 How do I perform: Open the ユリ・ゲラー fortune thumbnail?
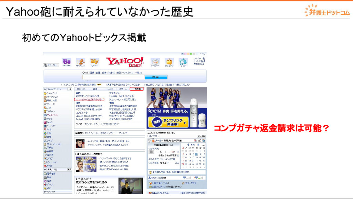pyautogui.click(x=86, y=164)
